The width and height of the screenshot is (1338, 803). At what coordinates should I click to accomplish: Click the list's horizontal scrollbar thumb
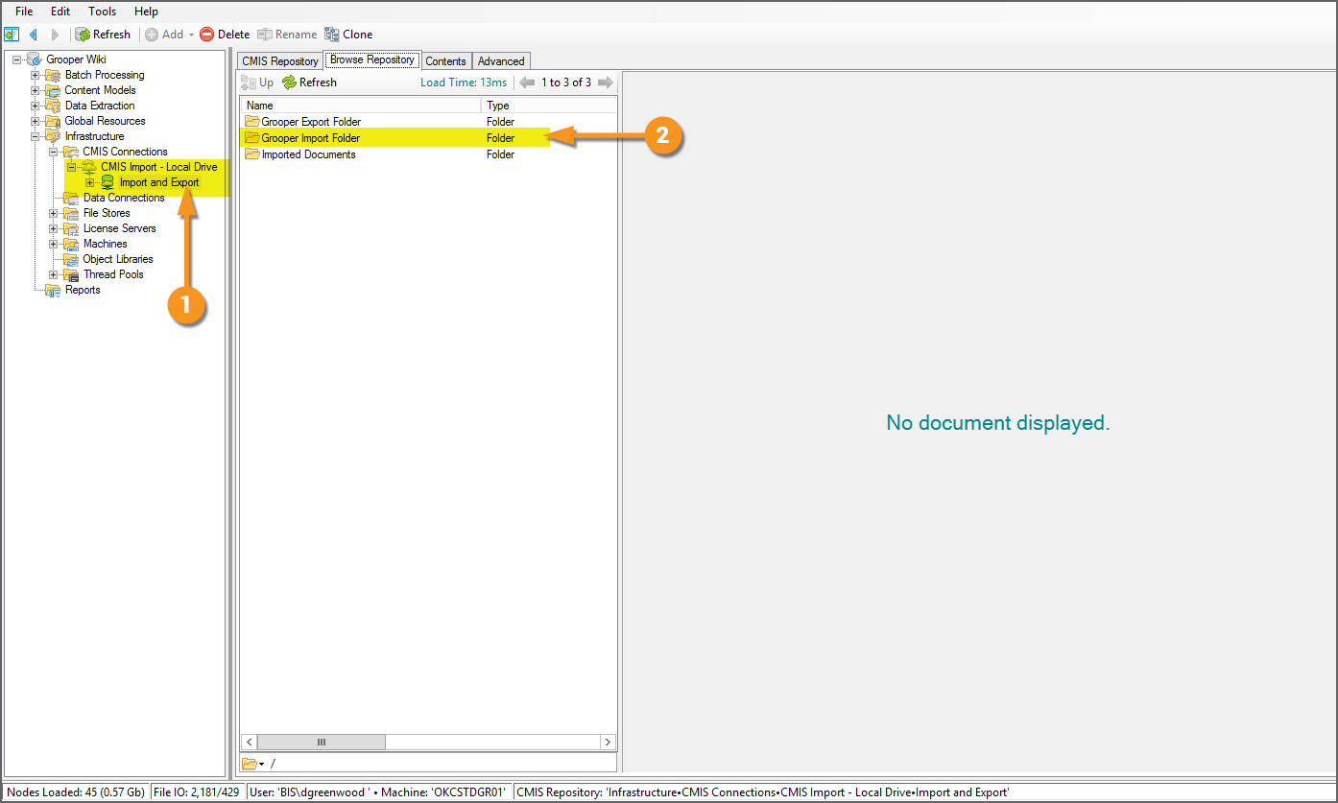(322, 742)
